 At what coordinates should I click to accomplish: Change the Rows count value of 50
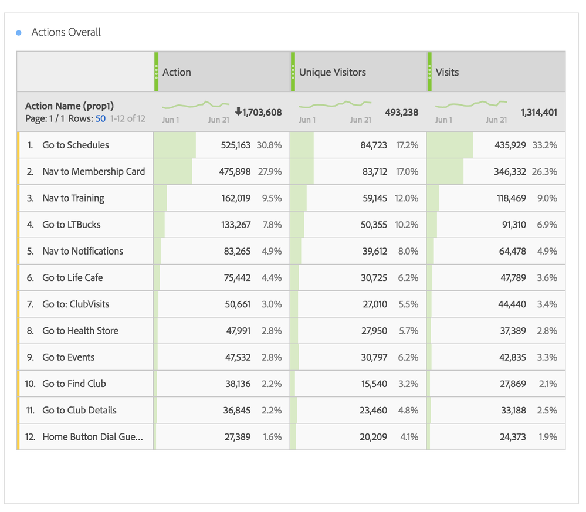click(x=100, y=118)
